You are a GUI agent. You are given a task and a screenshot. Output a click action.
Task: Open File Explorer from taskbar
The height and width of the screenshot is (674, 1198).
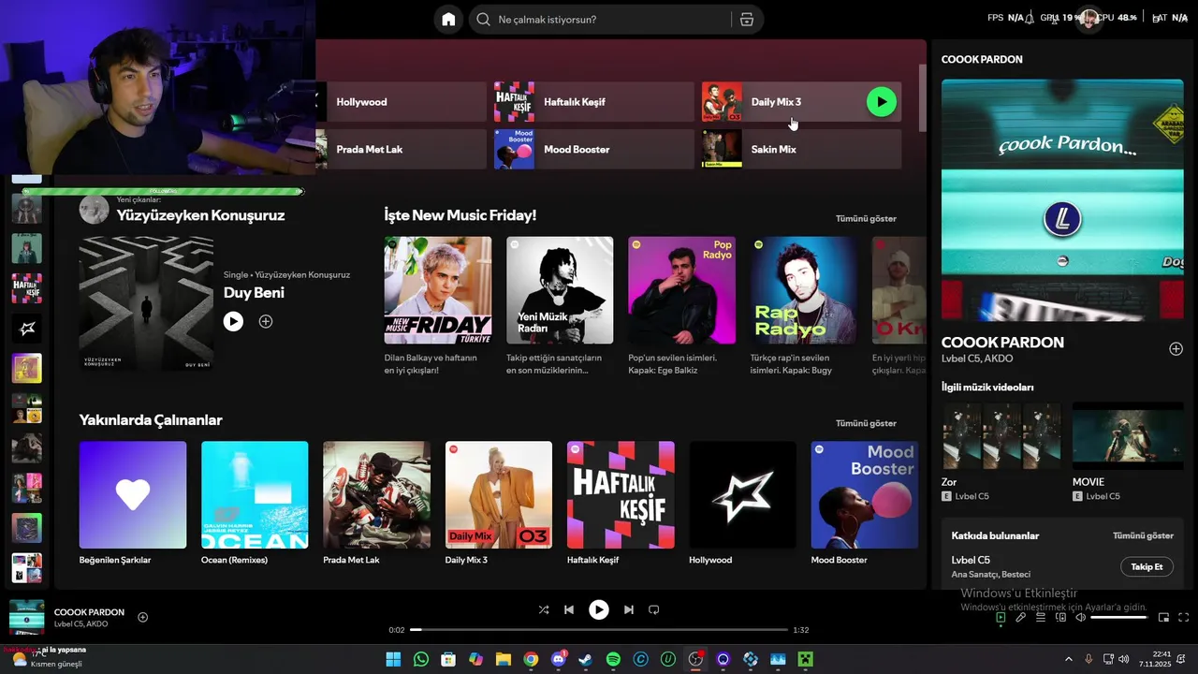[x=503, y=659]
